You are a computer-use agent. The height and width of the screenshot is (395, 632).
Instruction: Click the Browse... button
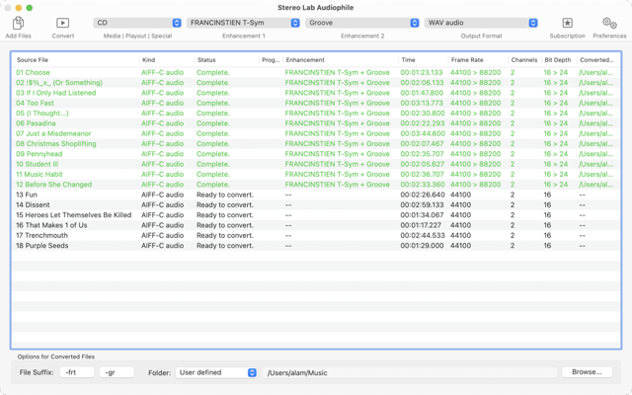tap(587, 372)
